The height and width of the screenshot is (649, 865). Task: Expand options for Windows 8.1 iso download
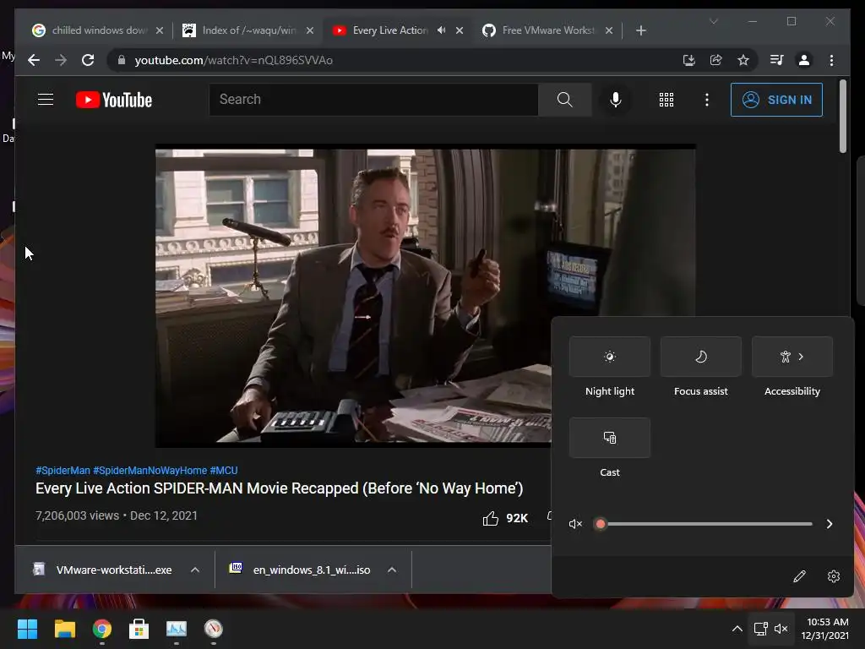(x=392, y=570)
